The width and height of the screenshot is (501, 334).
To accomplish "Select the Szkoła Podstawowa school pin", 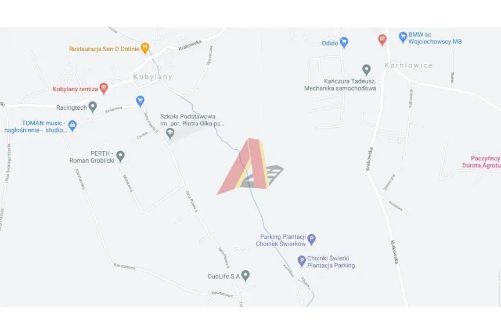I will pos(170,134).
